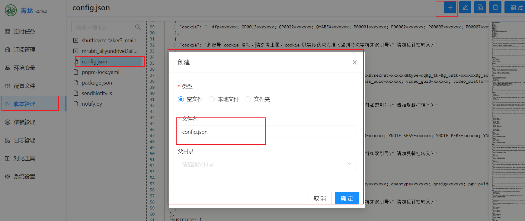525x221 pixels.
Task: Open 脚本管理 in the sidebar
Action: 33,104
